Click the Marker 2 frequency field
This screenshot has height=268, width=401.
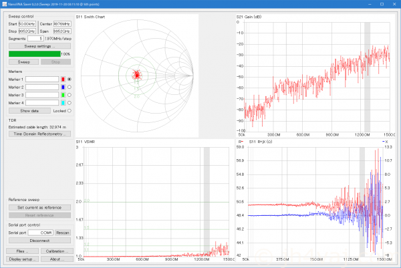pos(42,87)
